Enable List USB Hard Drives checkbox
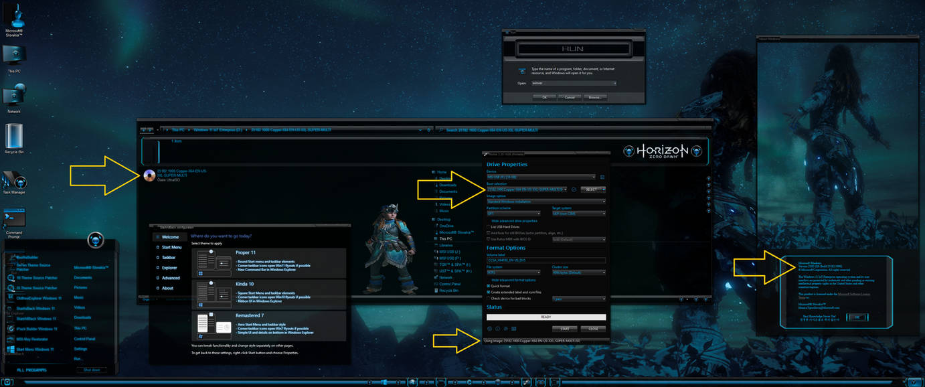The height and width of the screenshot is (387, 925). click(489, 227)
